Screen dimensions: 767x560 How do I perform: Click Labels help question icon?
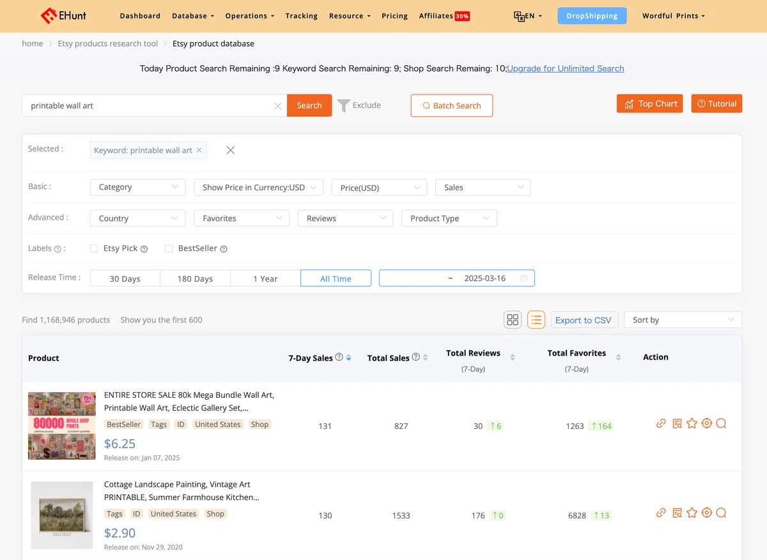pyautogui.click(x=58, y=249)
